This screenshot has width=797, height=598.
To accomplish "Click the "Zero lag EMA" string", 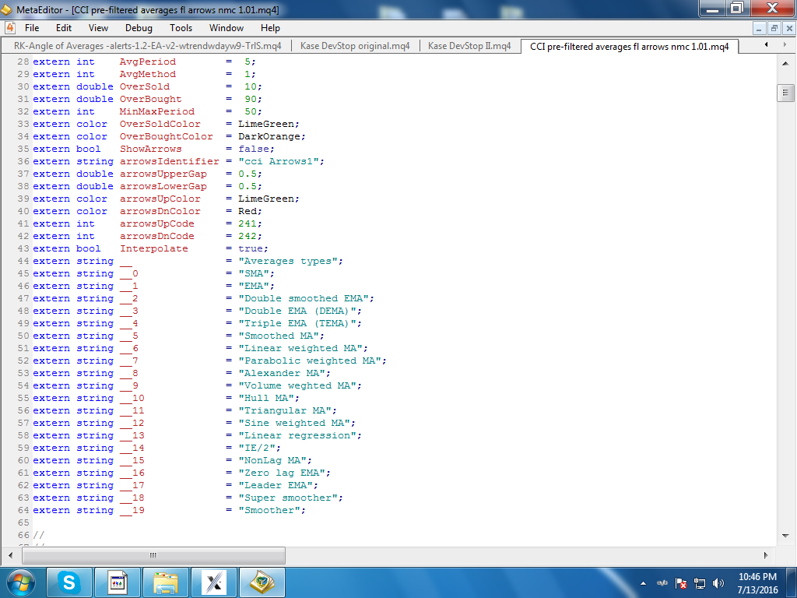I will pyautogui.click(x=282, y=473).
